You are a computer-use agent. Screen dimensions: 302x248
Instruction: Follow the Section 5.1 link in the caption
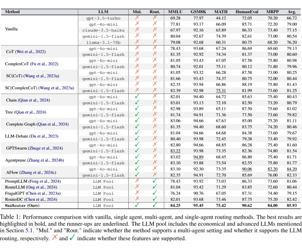[29, 230]
